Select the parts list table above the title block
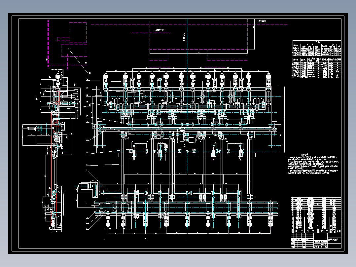 pyautogui.click(x=316, y=215)
